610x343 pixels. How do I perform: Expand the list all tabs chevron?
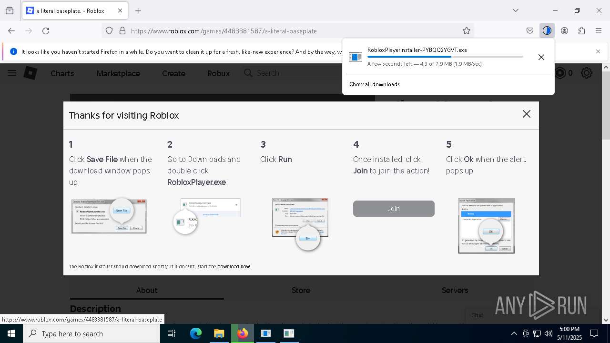pos(516,10)
